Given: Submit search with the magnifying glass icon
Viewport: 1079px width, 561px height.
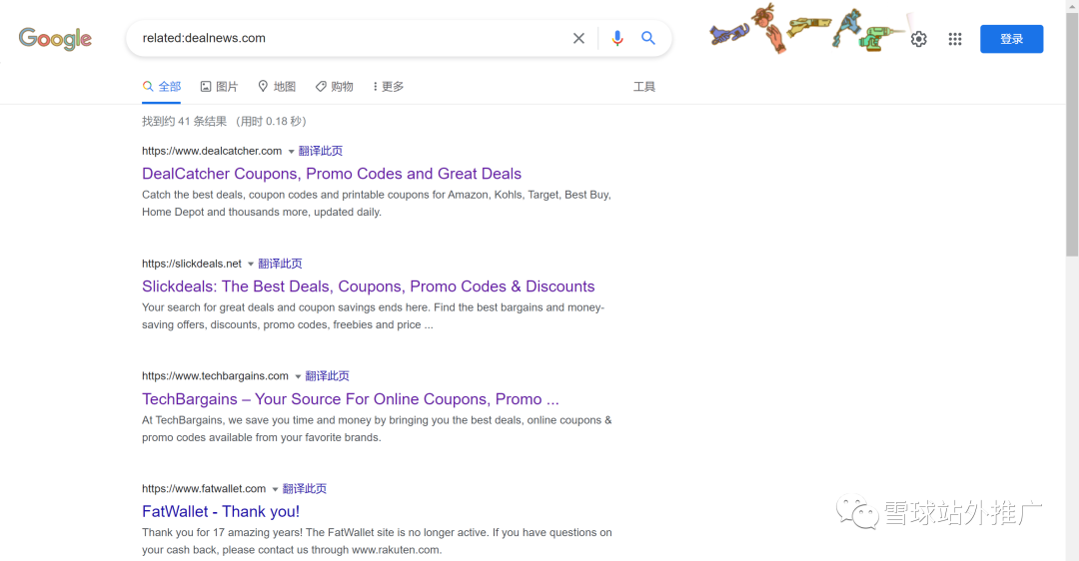Looking at the screenshot, I should (x=648, y=38).
